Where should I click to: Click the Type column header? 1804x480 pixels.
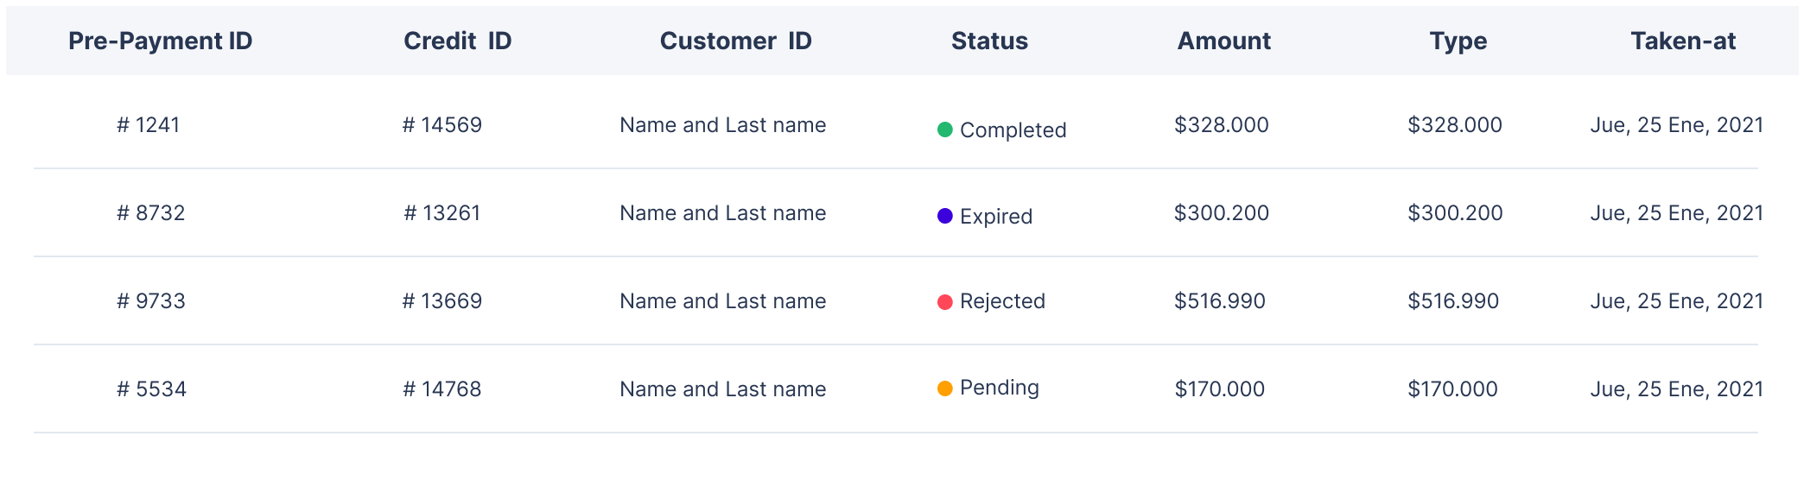1458,41
